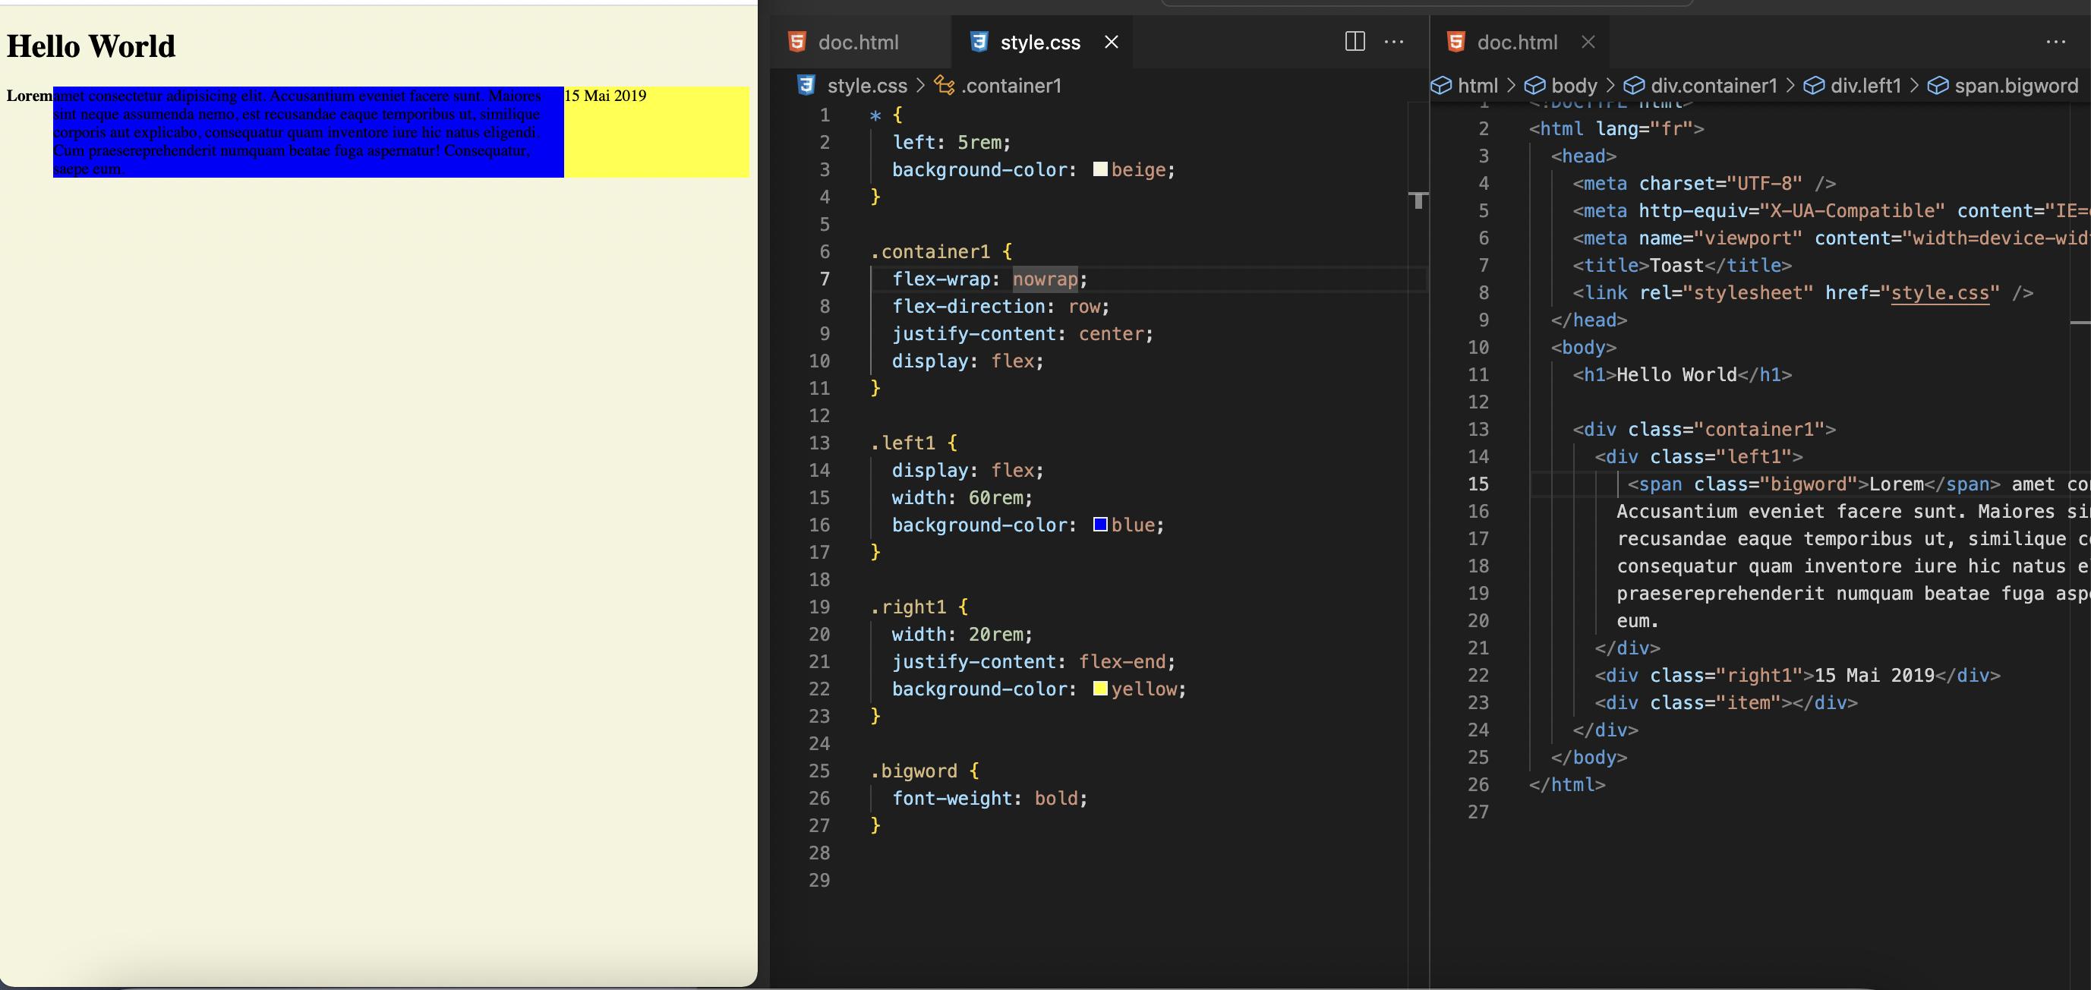Click the .bigword selector in style.css
2091x990 pixels.
point(914,770)
